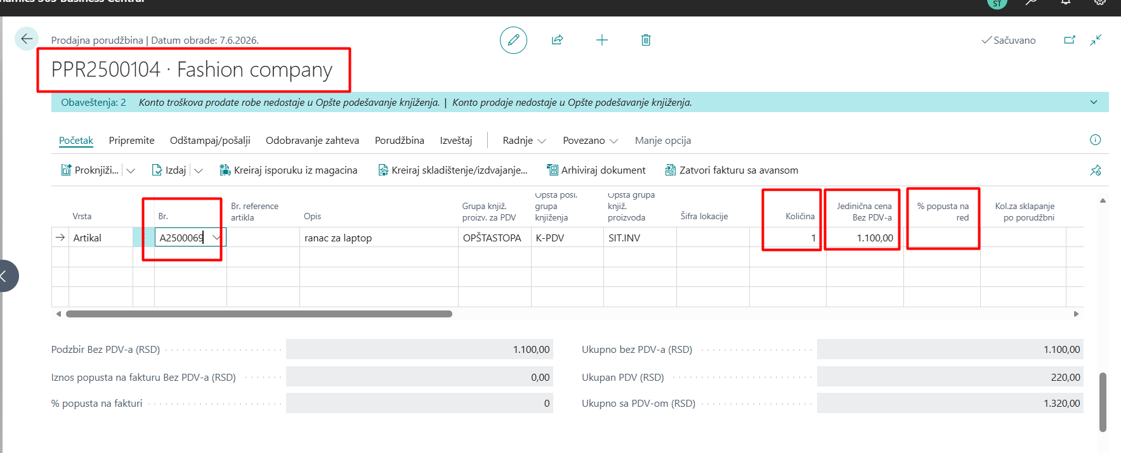Click Arhiviraj dokument button

(x=596, y=170)
